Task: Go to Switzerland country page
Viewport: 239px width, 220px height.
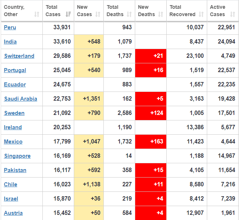Action: pos(19,56)
